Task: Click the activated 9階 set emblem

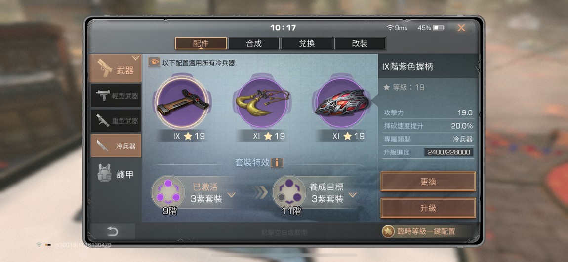Action: [168, 192]
